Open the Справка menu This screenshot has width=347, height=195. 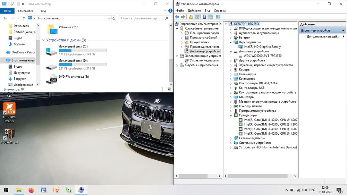220,11
